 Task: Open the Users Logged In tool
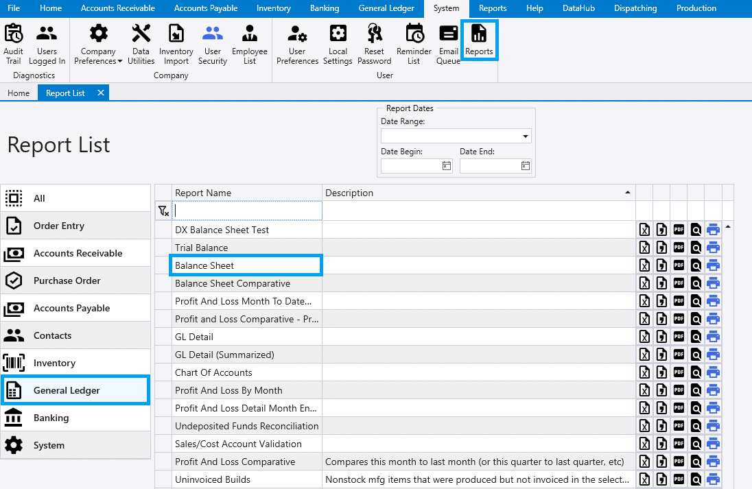coord(47,44)
